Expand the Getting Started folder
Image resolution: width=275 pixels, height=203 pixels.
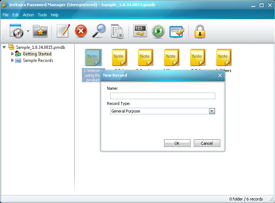click(12, 54)
